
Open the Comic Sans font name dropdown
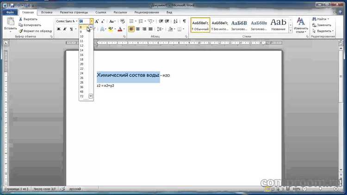[x=76, y=21]
